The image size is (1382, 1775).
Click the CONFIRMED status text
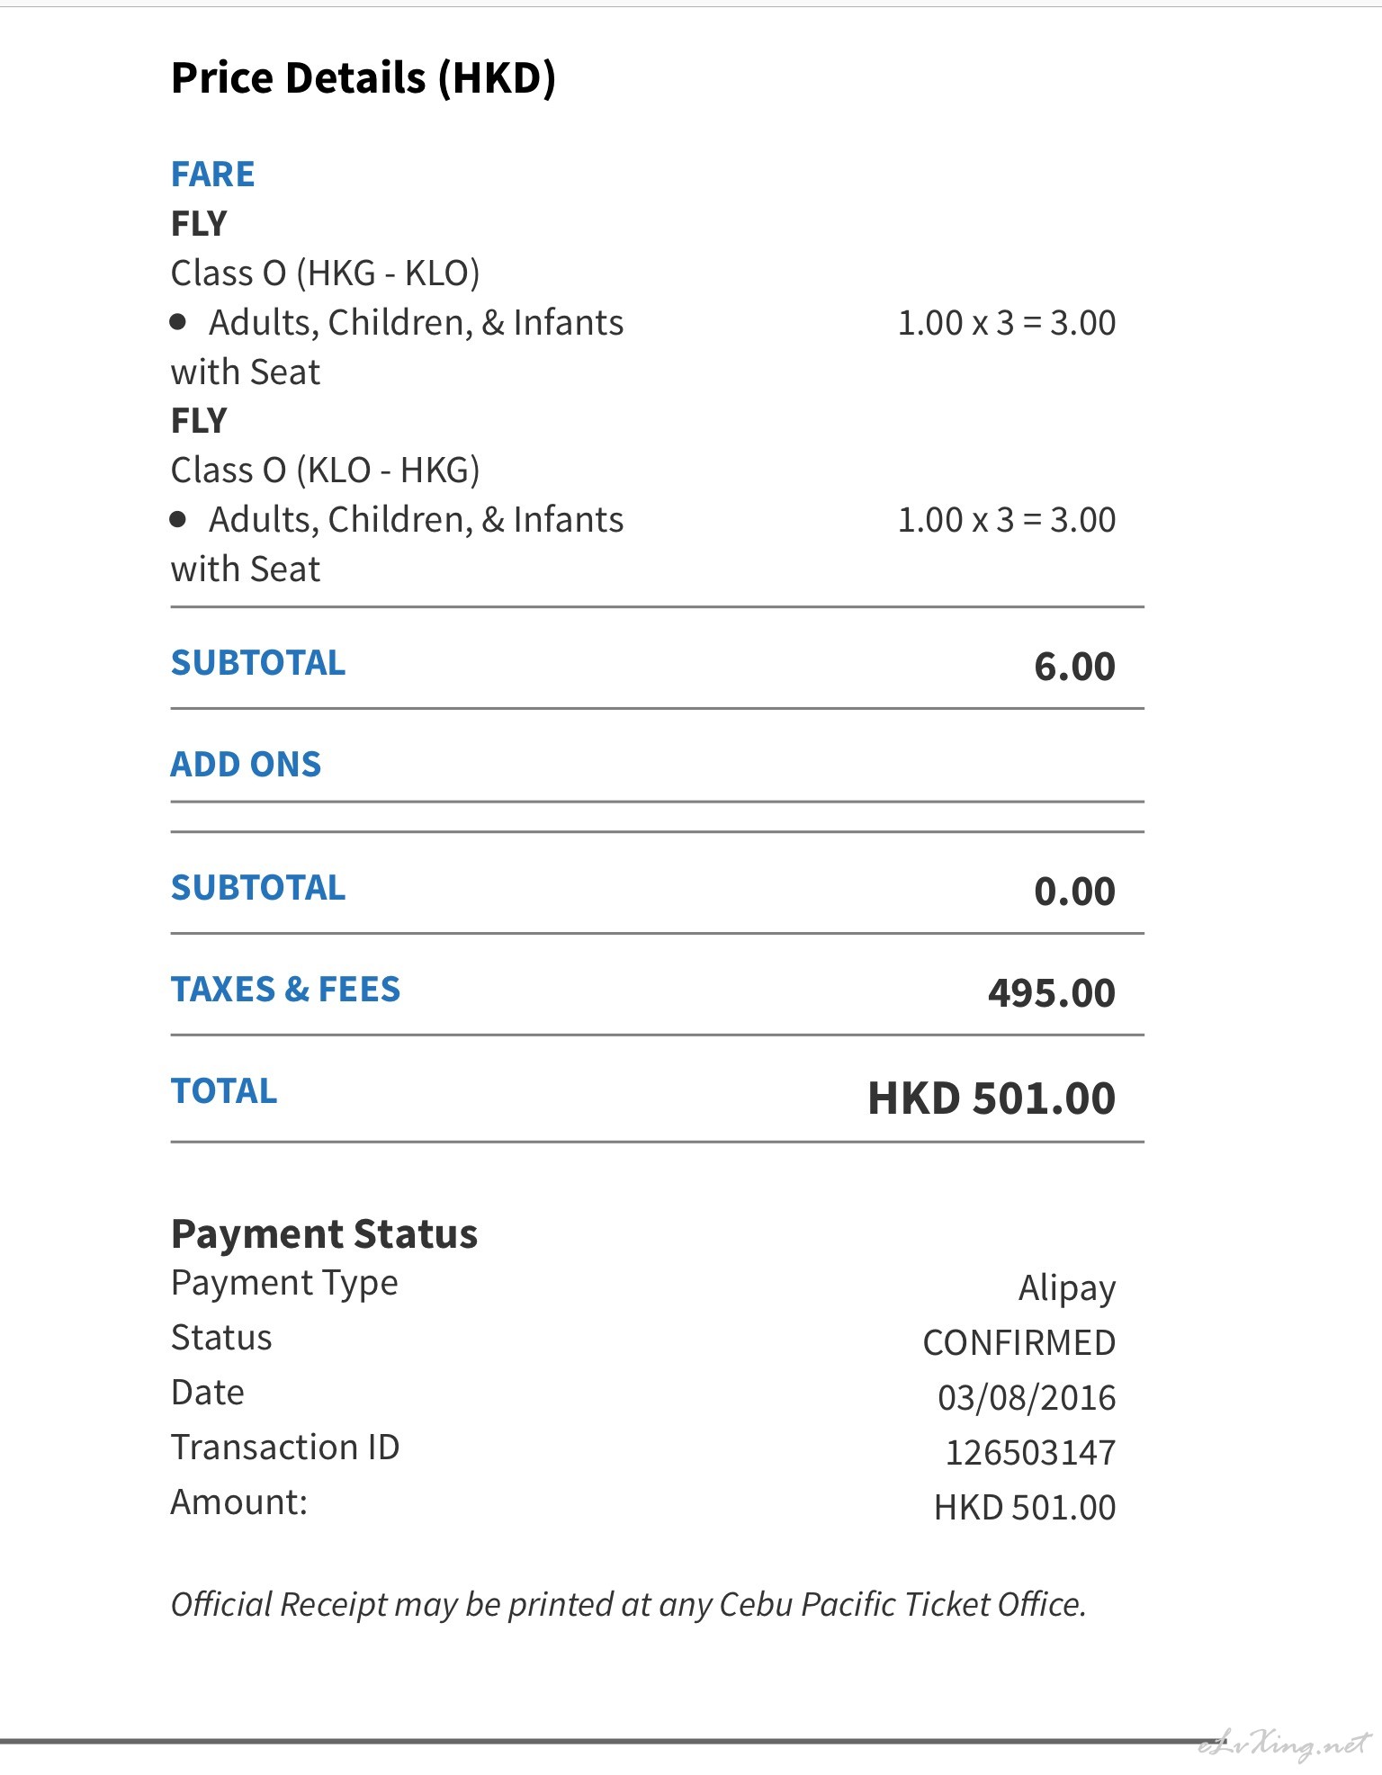[1019, 1343]
